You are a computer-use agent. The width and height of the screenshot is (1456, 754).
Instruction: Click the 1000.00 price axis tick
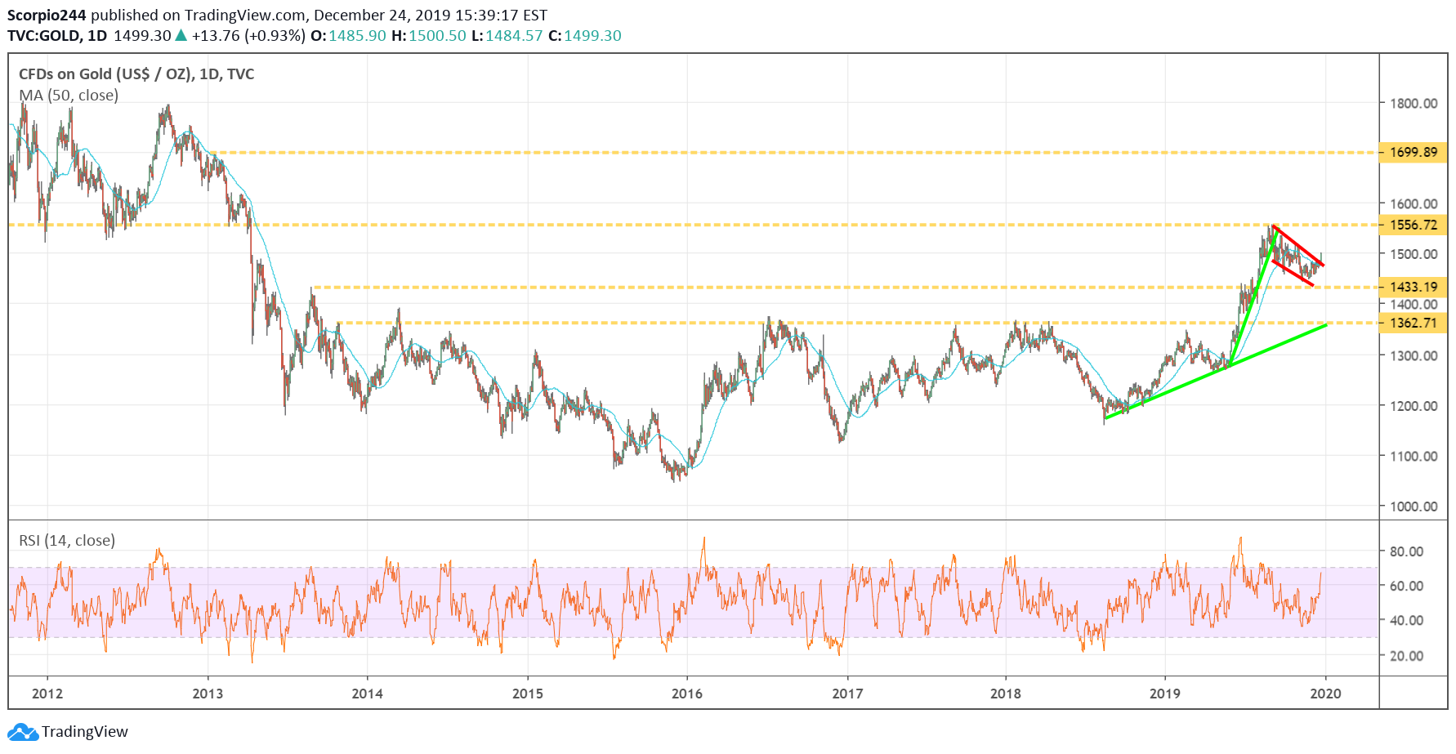(1414, 506)
